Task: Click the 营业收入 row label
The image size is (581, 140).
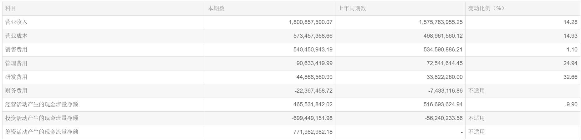Action: (x=17, y=22)
